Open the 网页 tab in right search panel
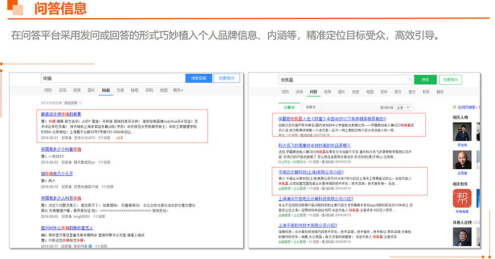Image resolution: width=495 pixels, height=259 pixels. pyautogui.click(x=285, y=92)
